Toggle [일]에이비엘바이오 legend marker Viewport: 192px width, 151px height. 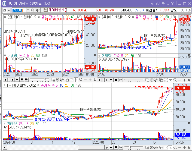(5, 85)
